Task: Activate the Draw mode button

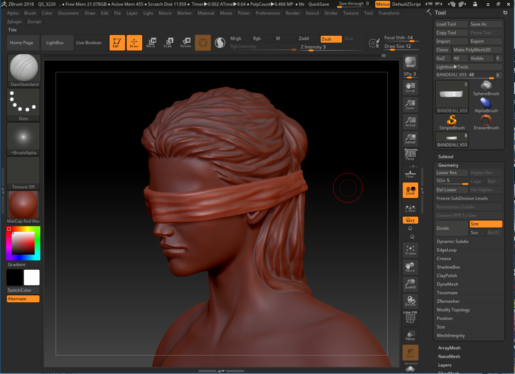Action: tap(134, 43)
